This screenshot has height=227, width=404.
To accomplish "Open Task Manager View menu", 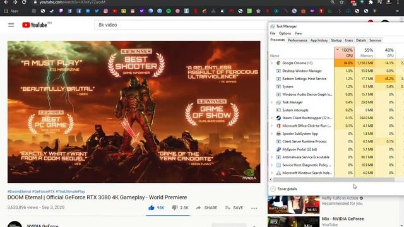I will point(299,33).
